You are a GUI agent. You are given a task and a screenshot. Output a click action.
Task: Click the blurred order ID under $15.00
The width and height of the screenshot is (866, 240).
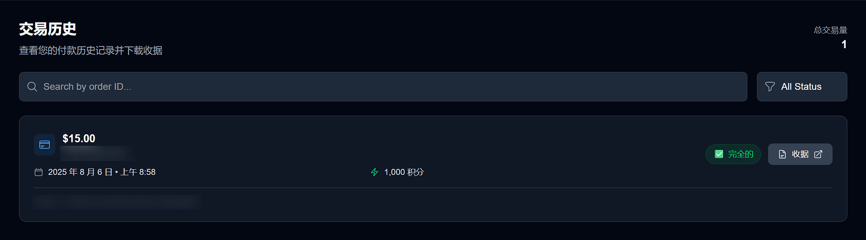[97, 153]
